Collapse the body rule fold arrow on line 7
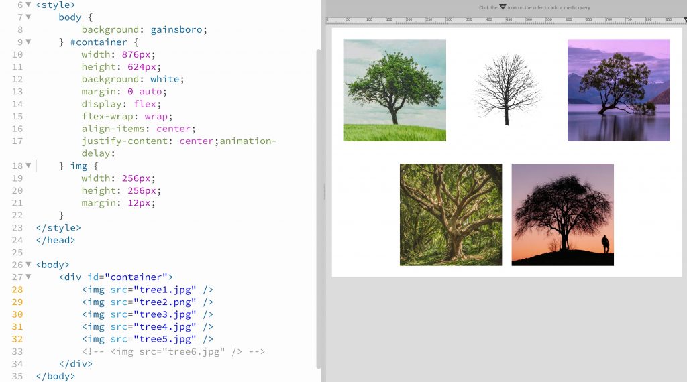The height and width of the screenshot is (382, 687). coord(28,17)
